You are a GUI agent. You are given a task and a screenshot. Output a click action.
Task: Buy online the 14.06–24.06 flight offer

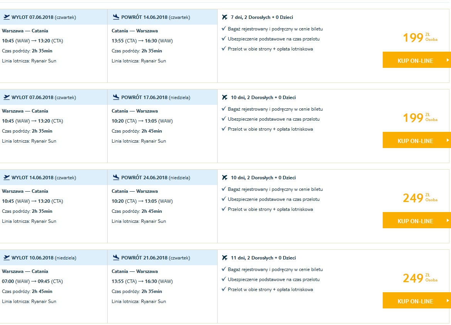pyautogui.click(x=417, y=221)
